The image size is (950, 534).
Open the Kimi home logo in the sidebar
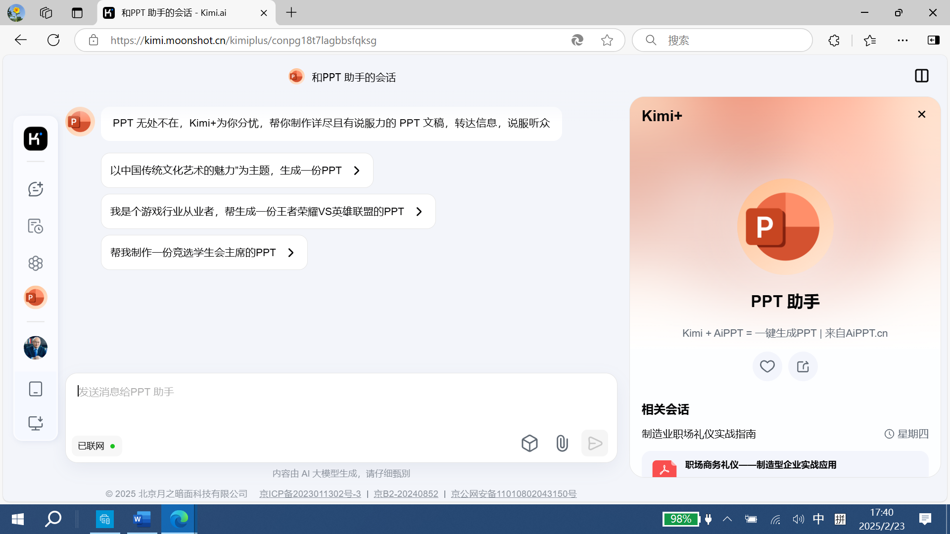coord(36,138)
